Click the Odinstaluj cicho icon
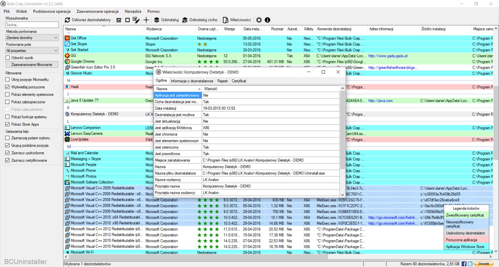This screenshot has width=499, height=267. click(x=185, y=20)
